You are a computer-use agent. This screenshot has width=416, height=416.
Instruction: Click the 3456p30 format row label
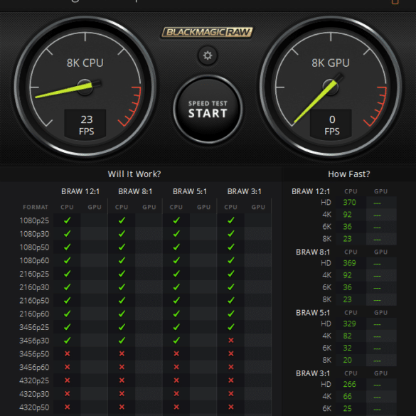point(34,341)
